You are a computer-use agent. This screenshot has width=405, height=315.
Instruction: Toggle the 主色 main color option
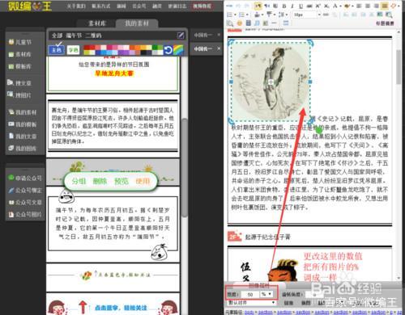coord(57,50)
